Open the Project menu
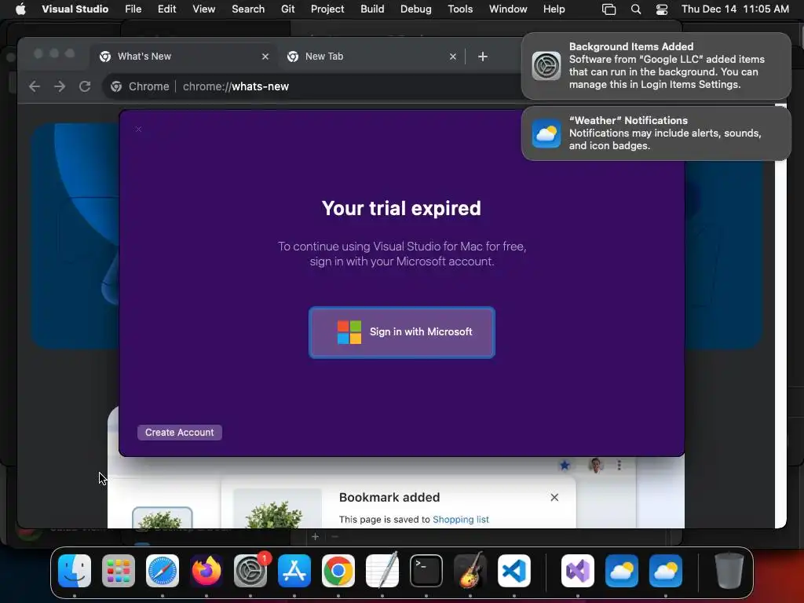This screenshot has width=804, height=603. pyautogui.click(x=327, y=9)
